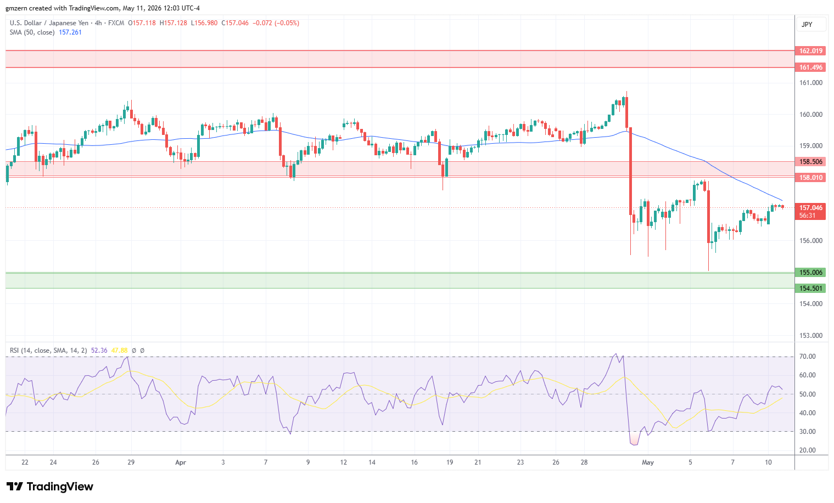Click the yellow RSI SMA value 47.88

119,350
